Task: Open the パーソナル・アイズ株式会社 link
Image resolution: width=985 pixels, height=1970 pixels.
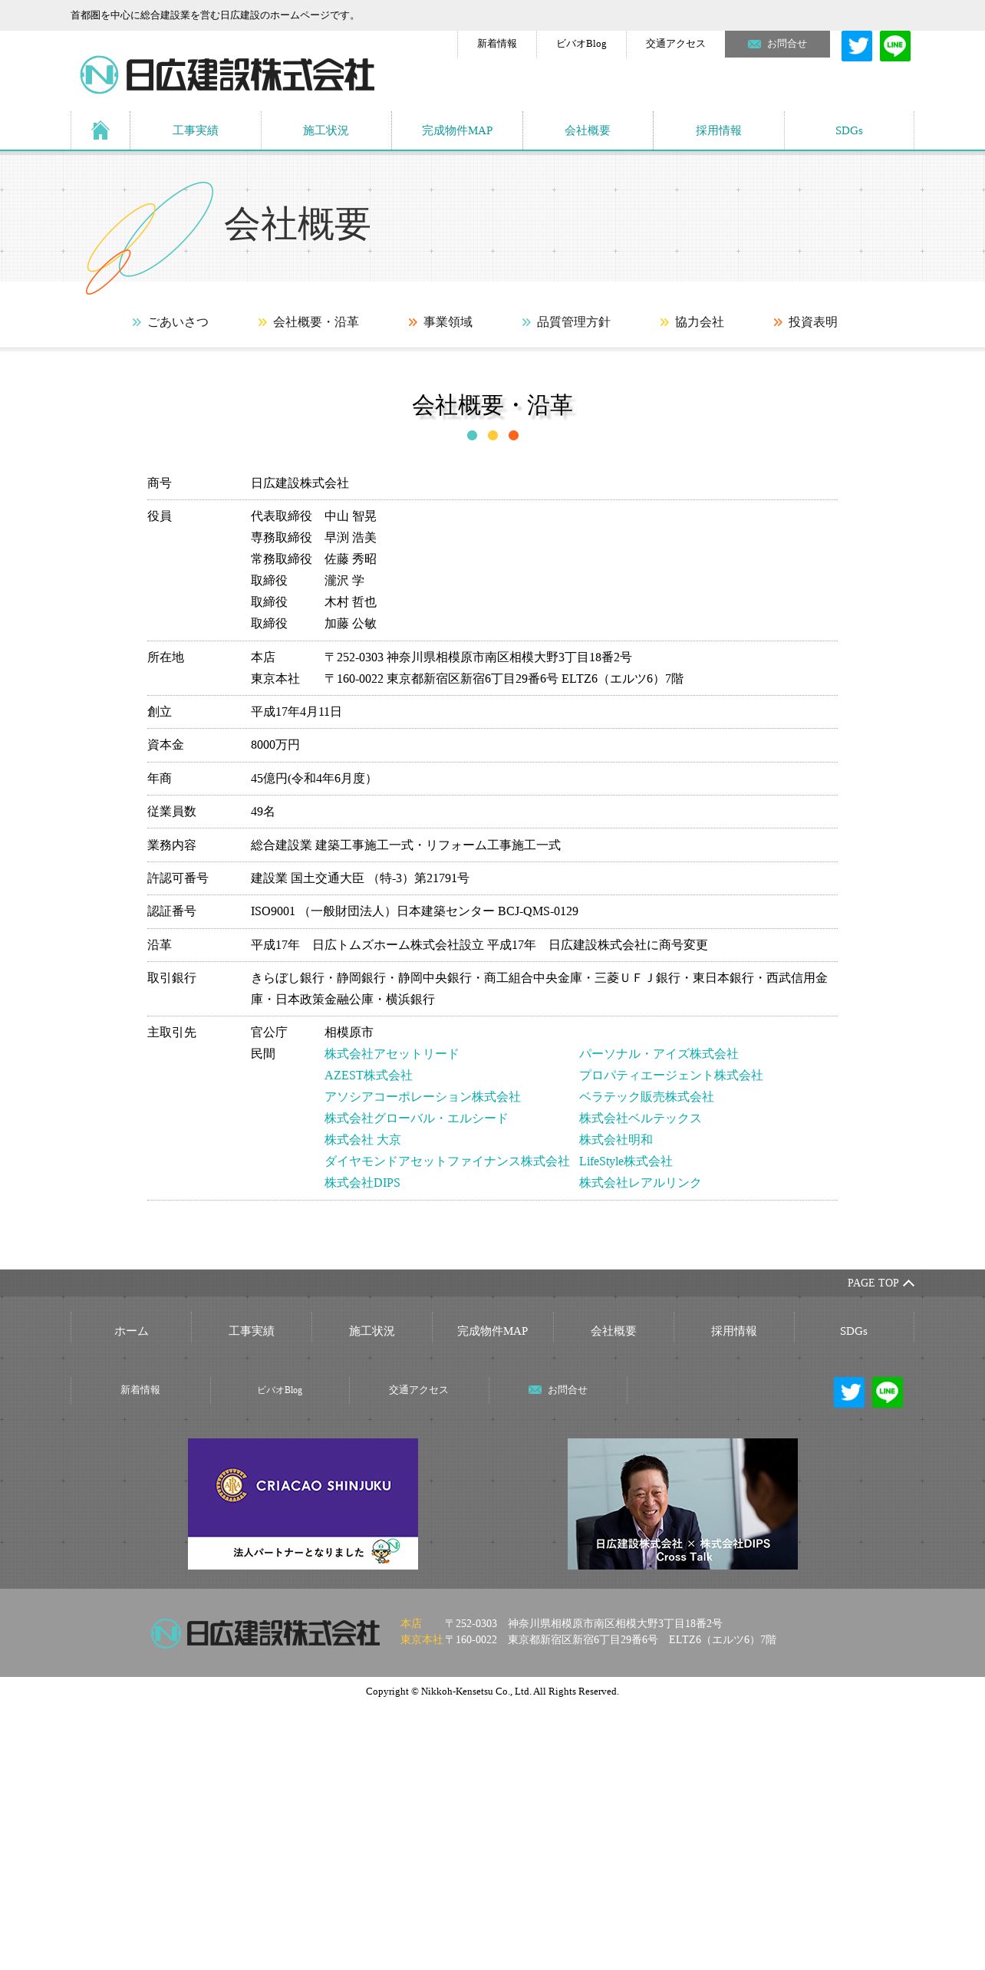Action: 659,1054
